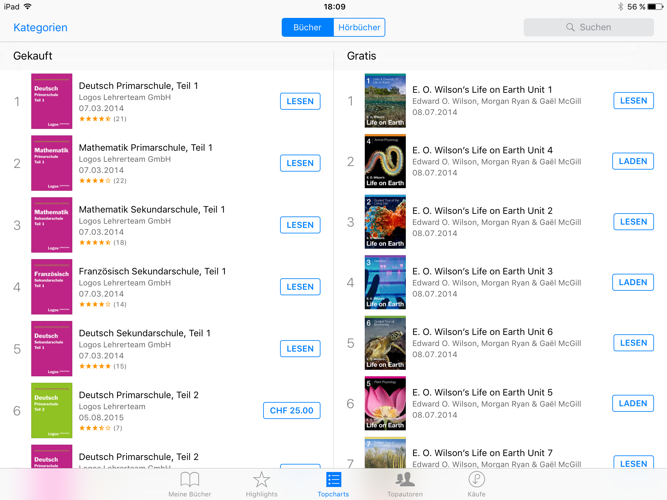Tap the Gratis column heading
The height and width of the screenshot is (500, 667).
point(362,56)
